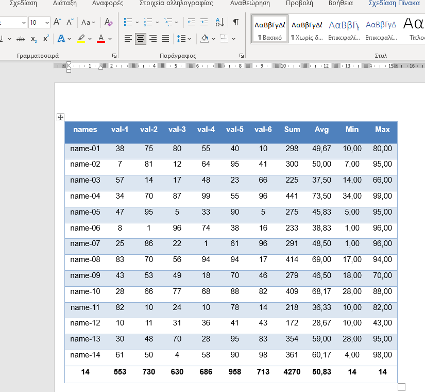Apply text effects and typography
The height and width of the screenshot is (392, 425).
point(61,39)
